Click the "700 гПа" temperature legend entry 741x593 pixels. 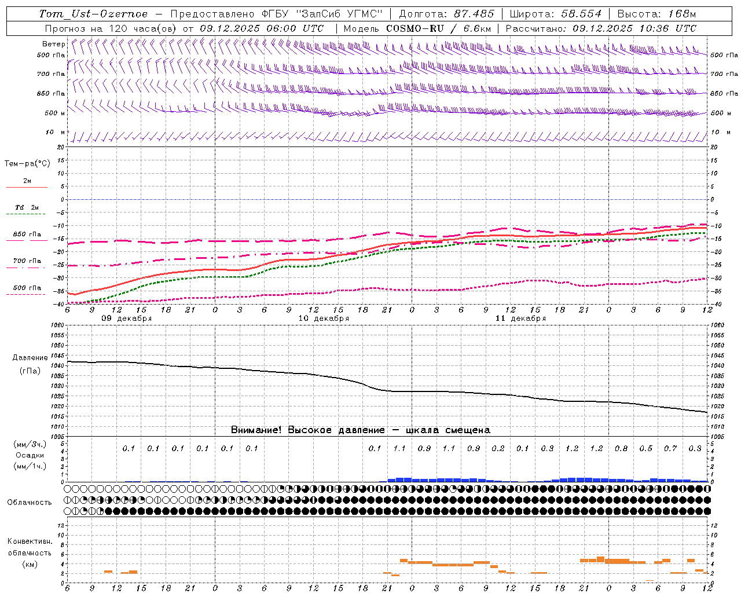point(27,261)
